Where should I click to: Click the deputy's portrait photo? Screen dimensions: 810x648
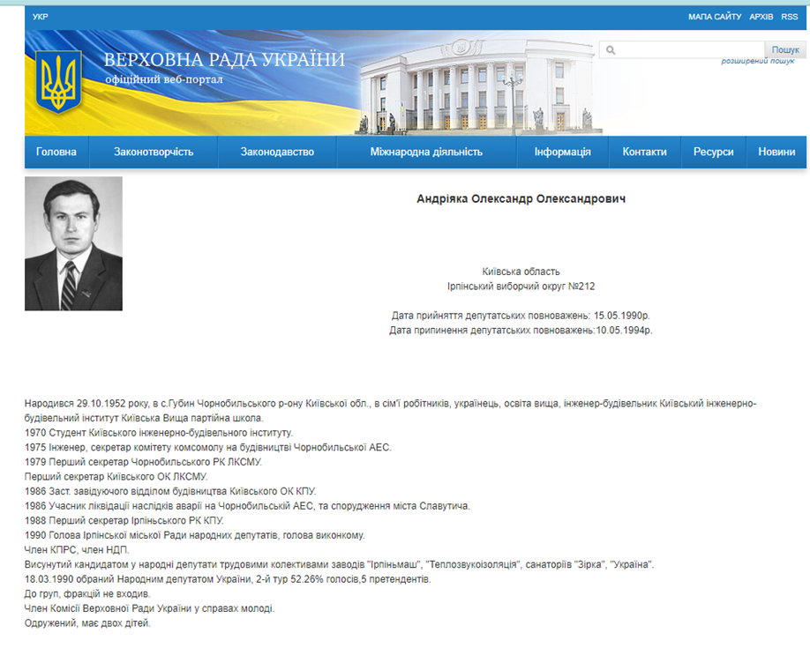pos(73,243)
